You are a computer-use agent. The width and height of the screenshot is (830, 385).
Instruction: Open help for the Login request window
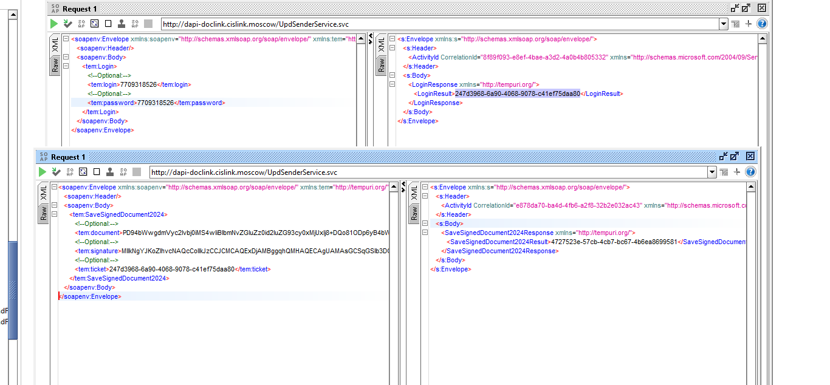click(761, 24)
